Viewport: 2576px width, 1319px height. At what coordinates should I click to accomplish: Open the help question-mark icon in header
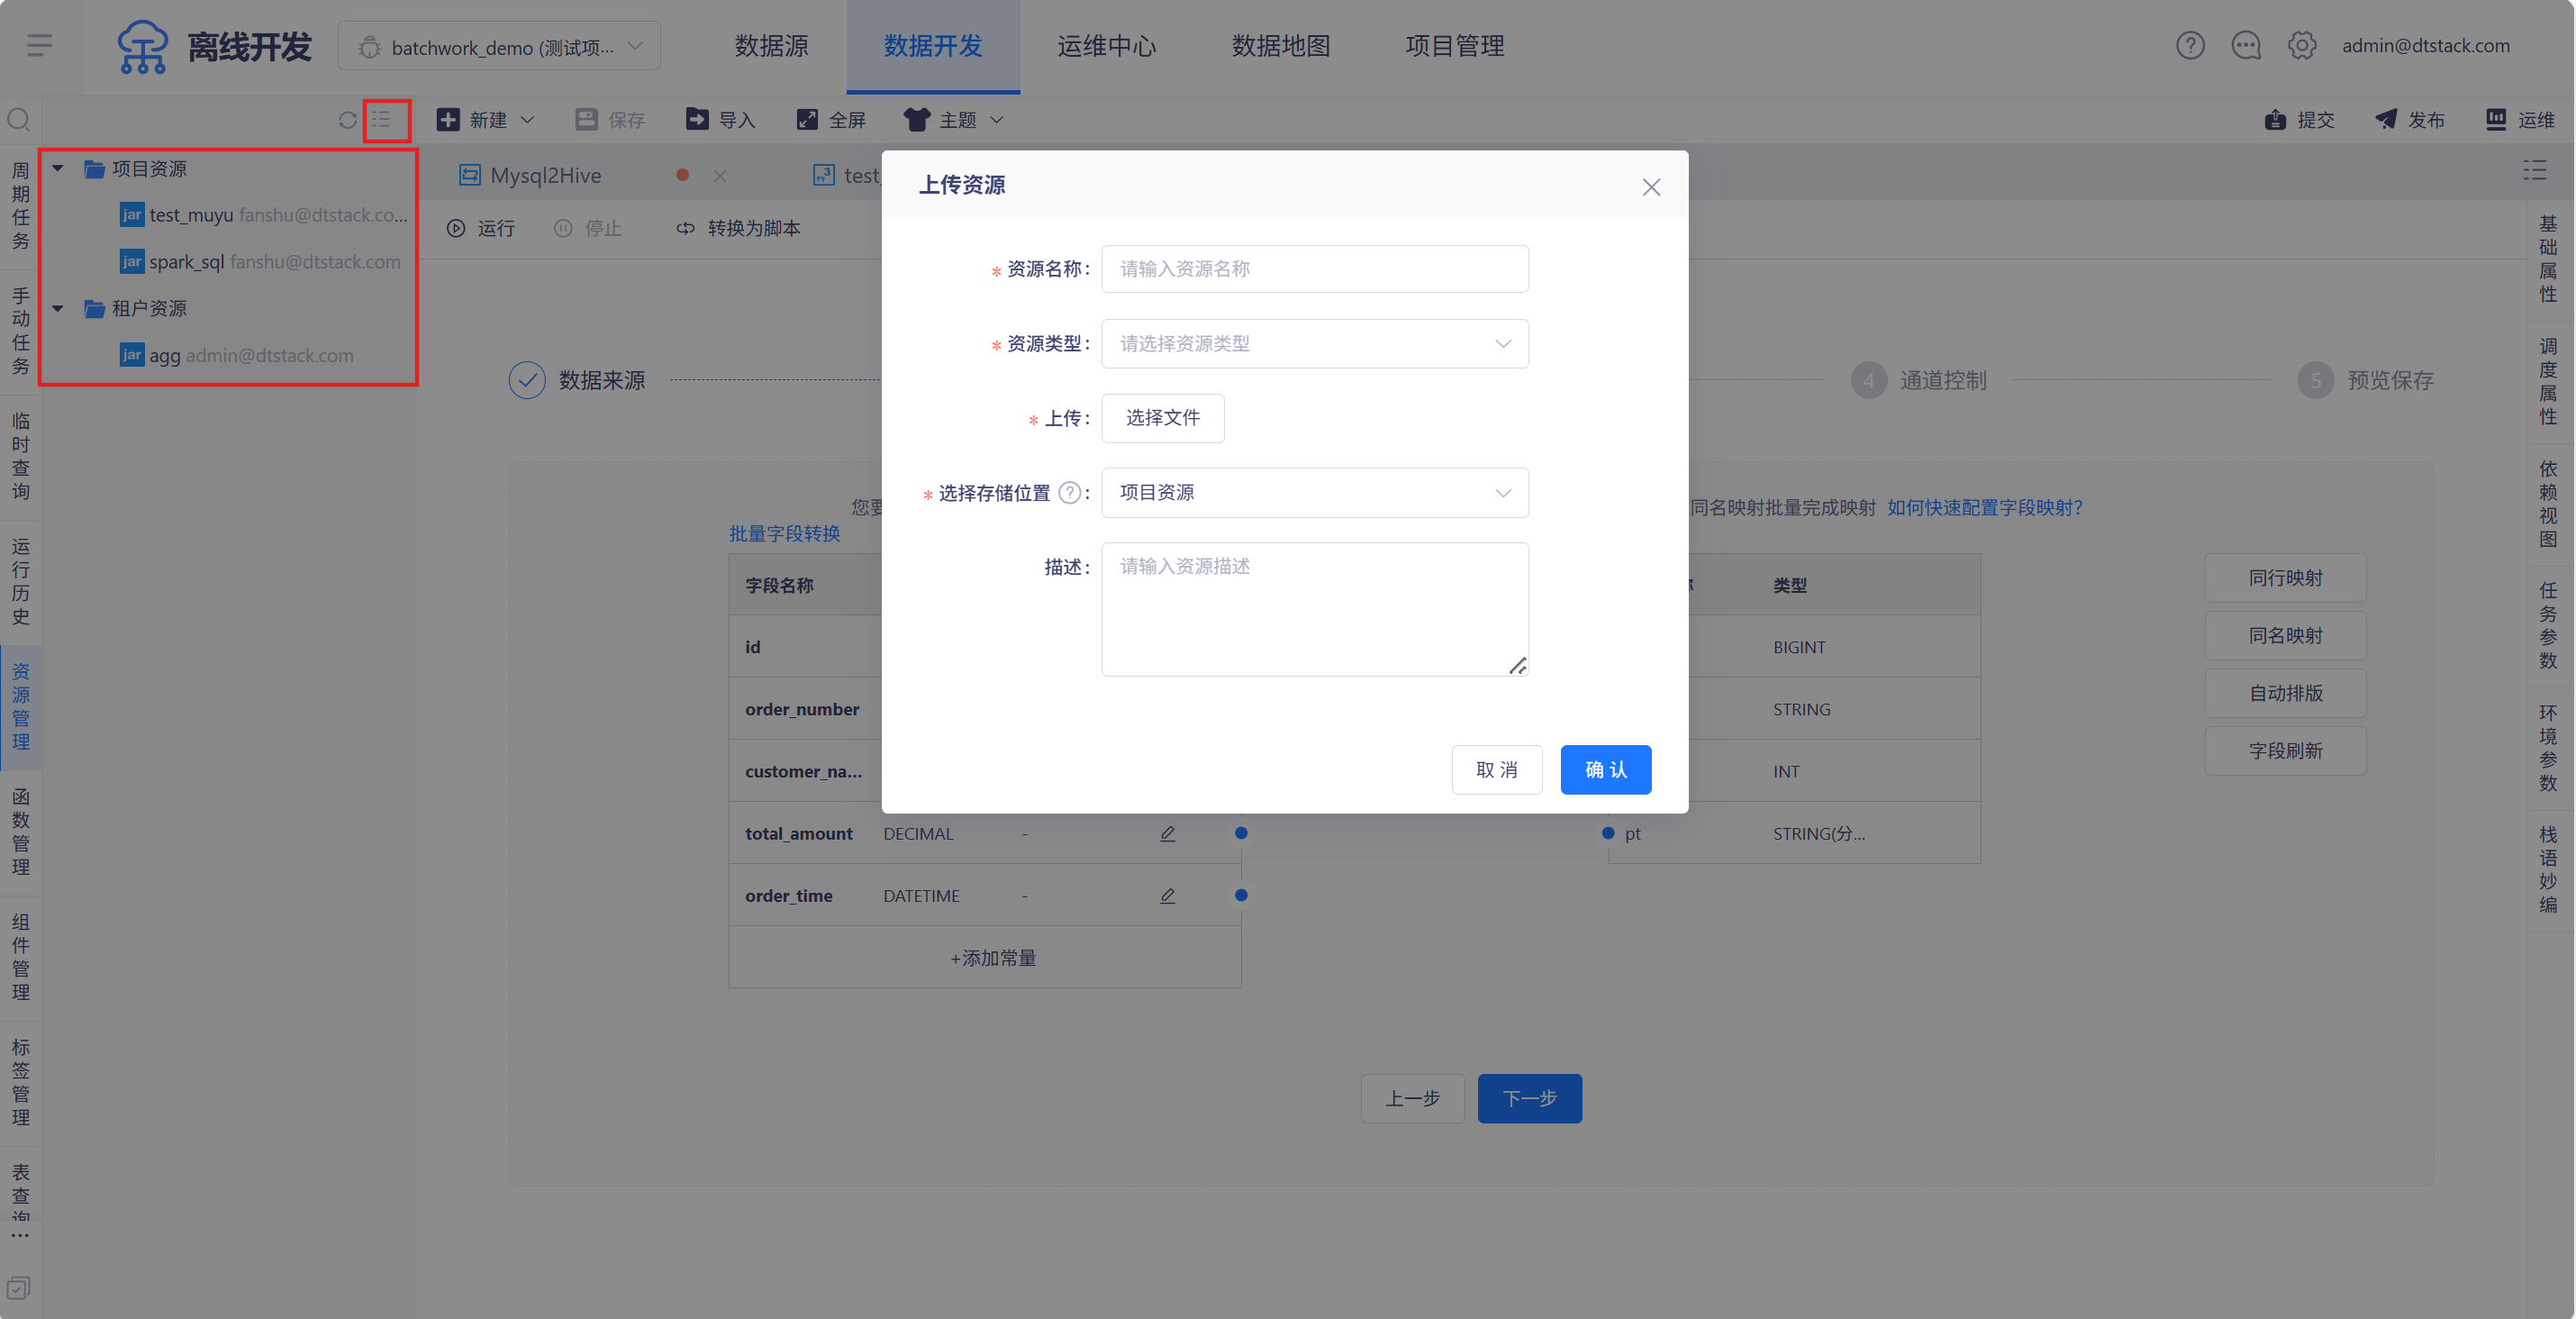pyautogui.click(x=2190, y=45)
